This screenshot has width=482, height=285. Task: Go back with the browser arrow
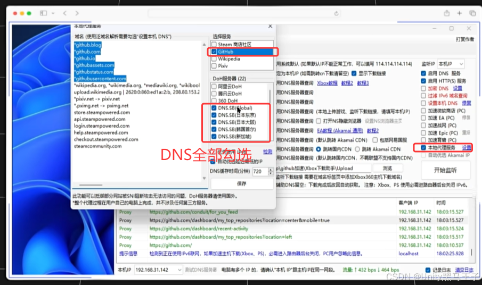click(x=65, y=13)
